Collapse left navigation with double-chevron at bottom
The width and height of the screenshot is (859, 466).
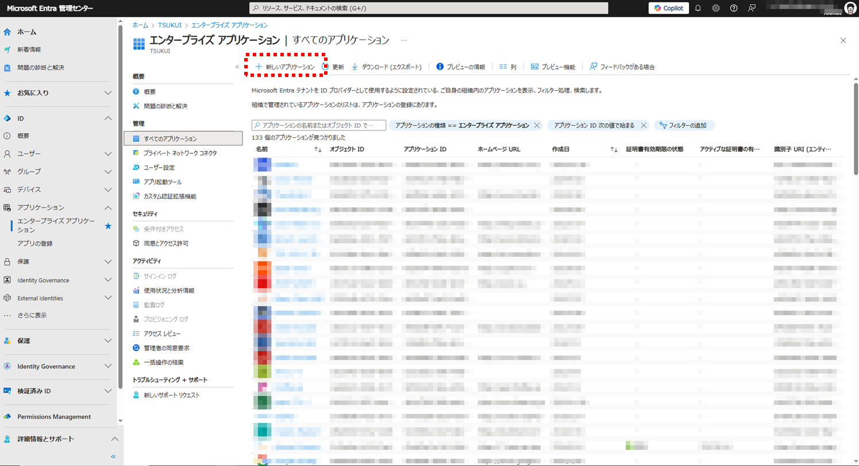click(113, 457)
